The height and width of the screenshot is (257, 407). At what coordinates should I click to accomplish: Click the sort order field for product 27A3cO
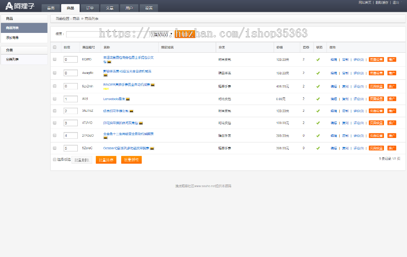(71, 136)
